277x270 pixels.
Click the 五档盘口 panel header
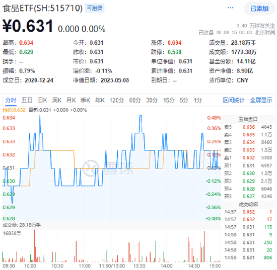[248, 119]
